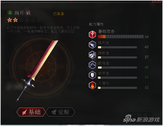The width and height of the screenshot is (163, 126).
Task: Click the armor break (破甲值) shield icon
Action: click(92, 75)
